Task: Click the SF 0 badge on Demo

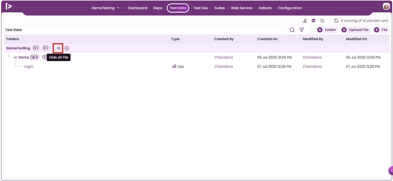Action: coord(35,57)
